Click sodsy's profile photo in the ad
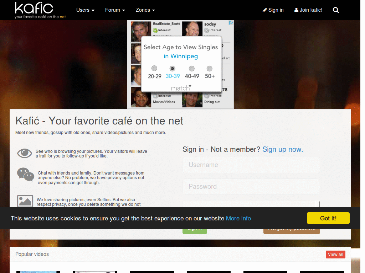This screenshot has width=365, height=273. [192, 29]
